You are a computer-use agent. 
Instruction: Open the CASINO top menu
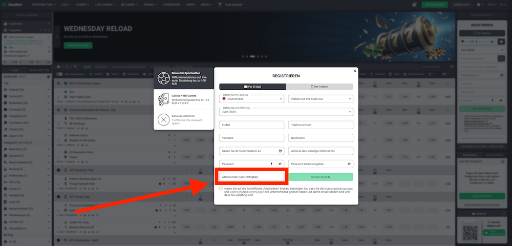pos(82,5)
